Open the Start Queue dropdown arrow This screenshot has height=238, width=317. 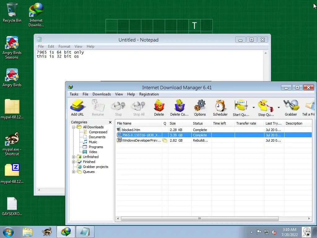(254, 108)
